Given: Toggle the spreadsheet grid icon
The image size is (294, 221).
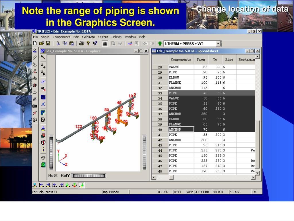Looking at the screenshot, I should [x=105, y=44].
